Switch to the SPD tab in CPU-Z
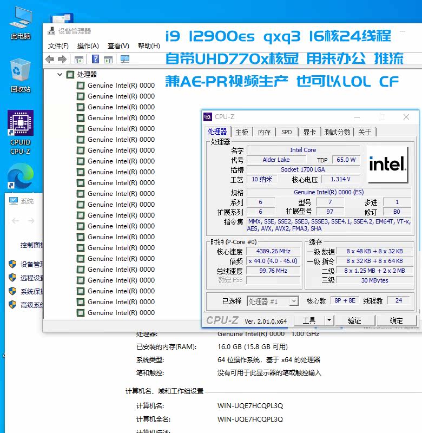Screen dimensions: 422x433 coord(287,132)
